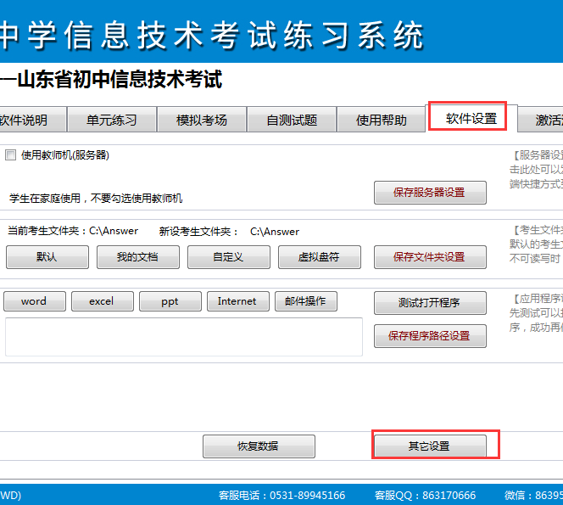Viewport: 563px width, 505px height.
Task: Pick the excel program button
Action: [x=102, y=301]
